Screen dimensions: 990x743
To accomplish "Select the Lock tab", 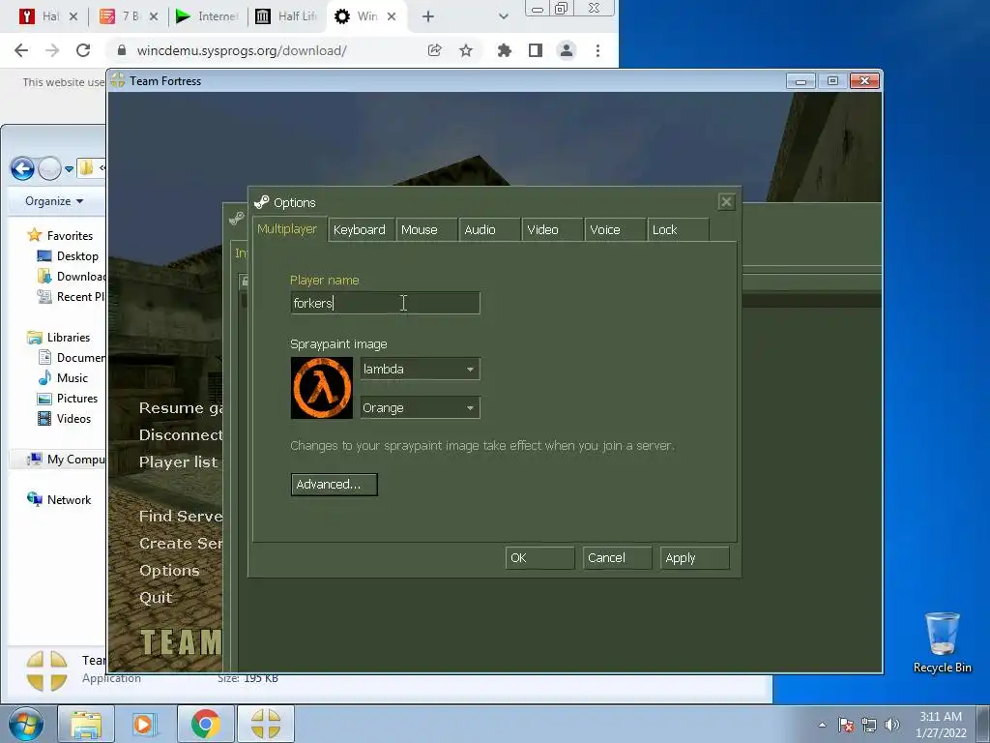I will tap(678, 230).
